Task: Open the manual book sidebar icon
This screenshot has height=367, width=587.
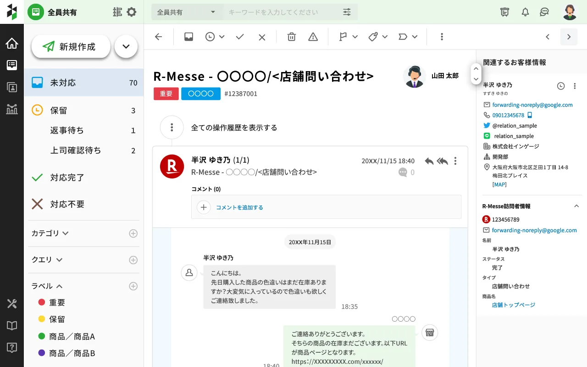Action: (x=12, y=326)
